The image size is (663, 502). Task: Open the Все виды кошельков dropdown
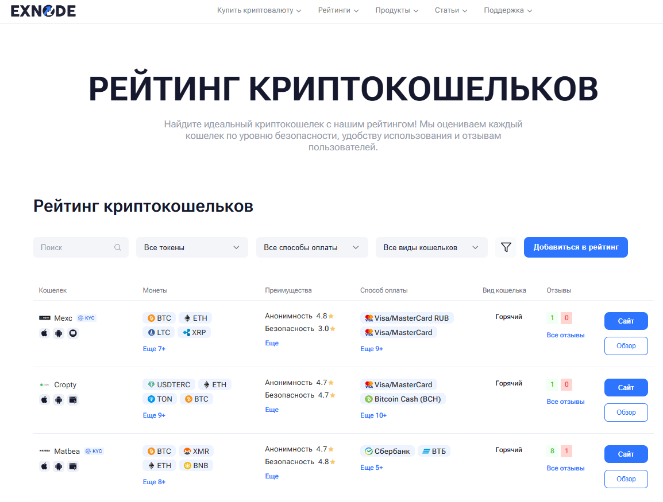click(x=431, y=247)
